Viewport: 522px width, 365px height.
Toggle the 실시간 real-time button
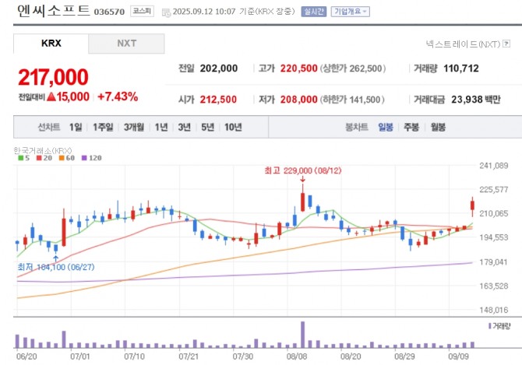pos(314,12)
